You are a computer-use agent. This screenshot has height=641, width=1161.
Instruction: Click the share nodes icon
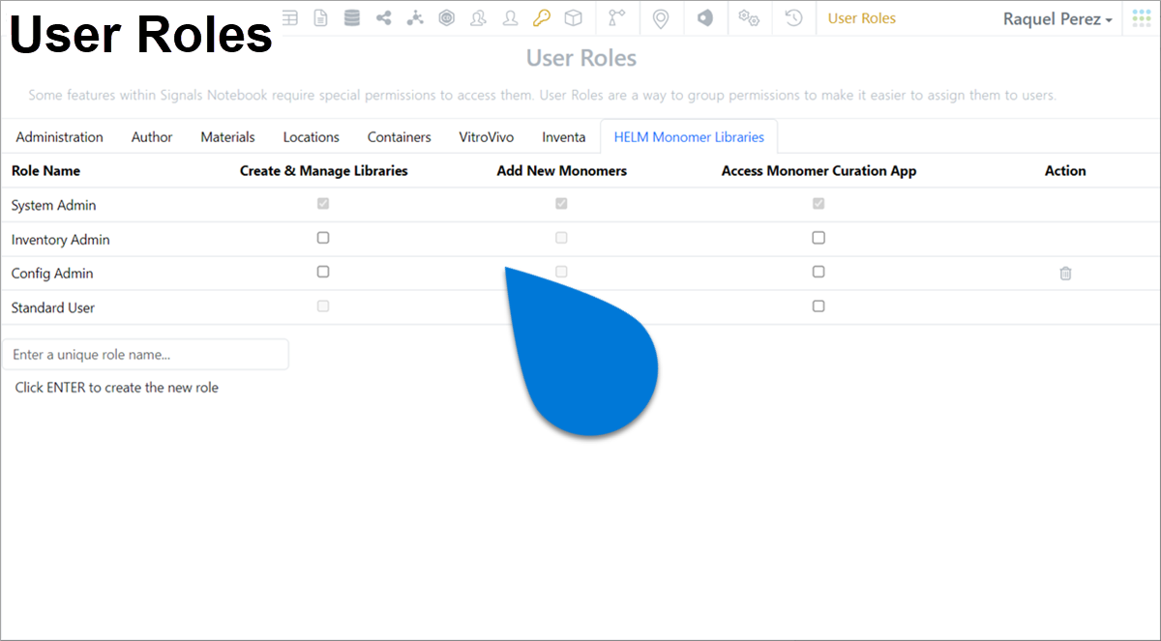pos(384,17)
